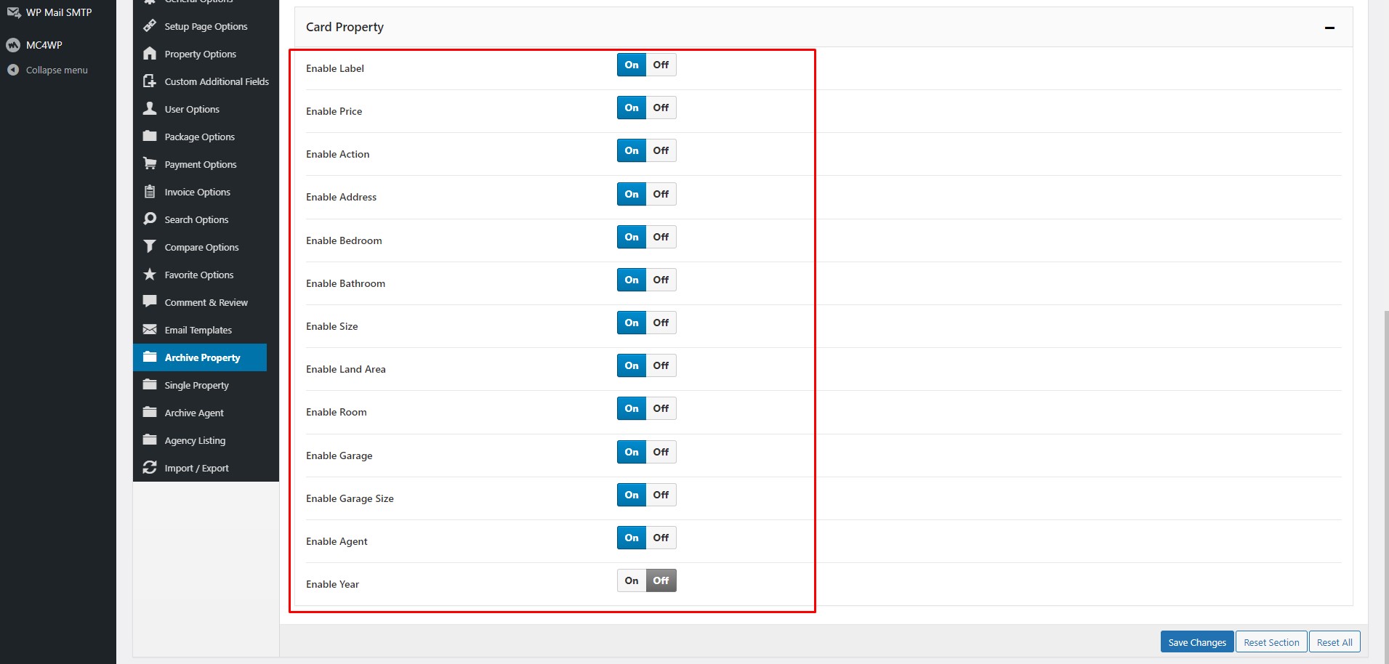This screenshot has height=664, width=1389.
Task: Click the Card Property heading
Action: (x=345, y=27)
